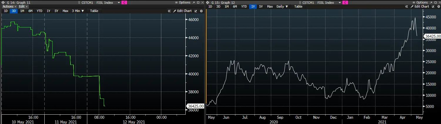Click 40000 axis label in Graph 11
Image resolution: width=441 pixels, height=124 pixels.
(193, 74)
